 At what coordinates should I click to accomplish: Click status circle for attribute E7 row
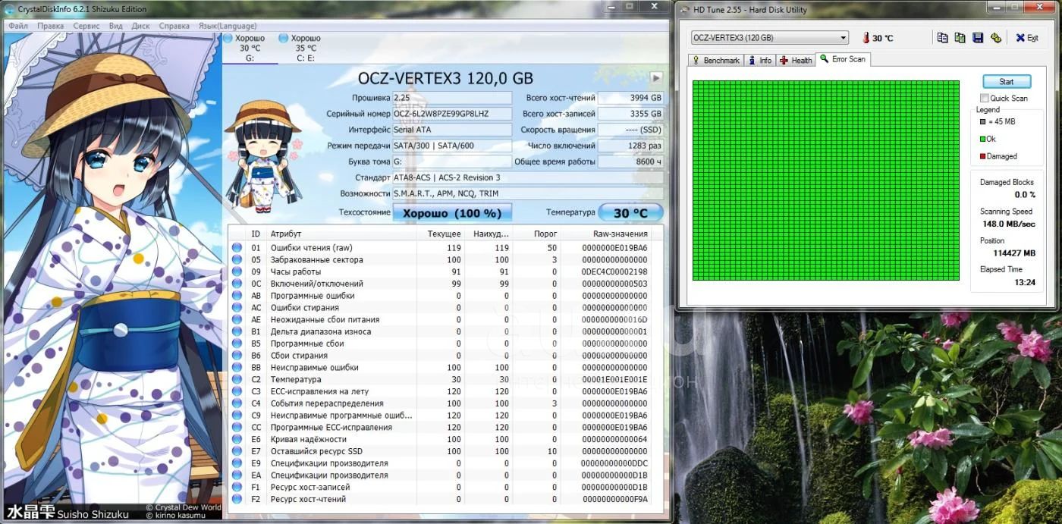point(237,451)
